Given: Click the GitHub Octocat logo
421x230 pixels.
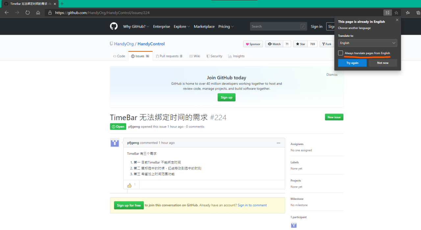Looking at the screenshot, I should pos(114,27).
